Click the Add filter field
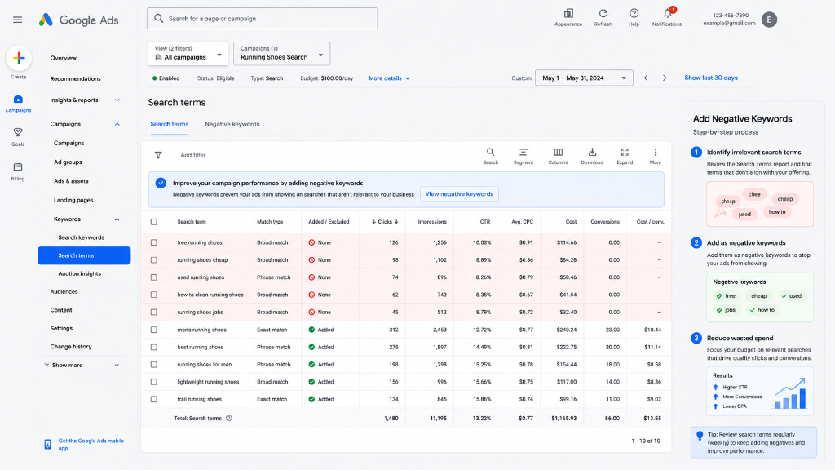 pyautogui.click(x=192, y=155)
